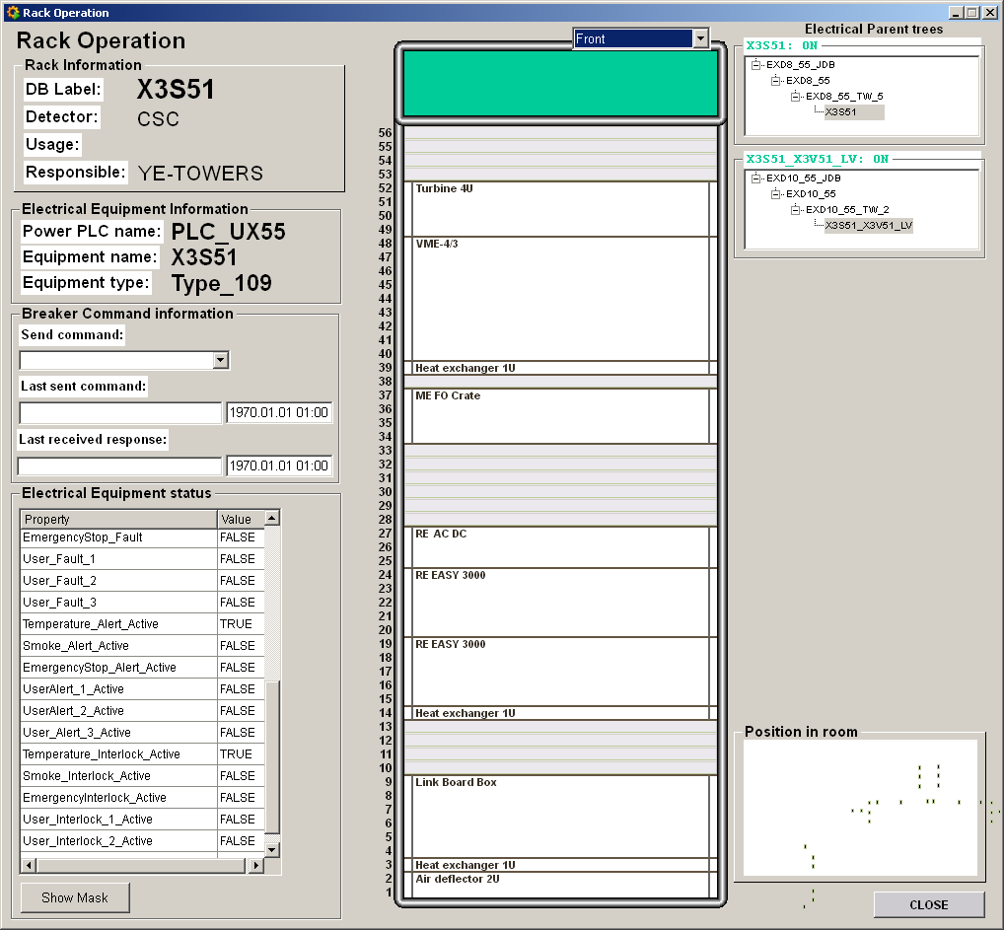1004x930 pixels.
Task: Collapse the EXD10_55_TW_2 tree node
Action: tap(796, 210)
